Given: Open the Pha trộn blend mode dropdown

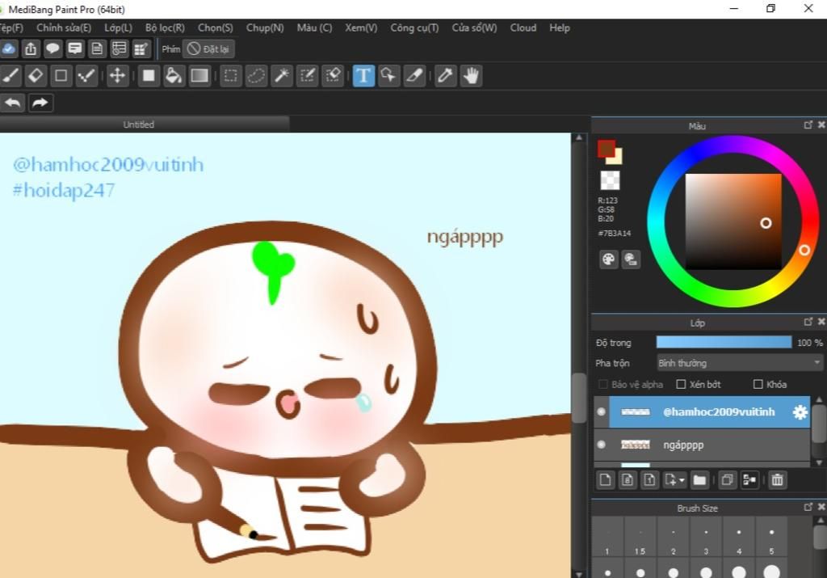Looking at the screenshot, I should (740, 363).
